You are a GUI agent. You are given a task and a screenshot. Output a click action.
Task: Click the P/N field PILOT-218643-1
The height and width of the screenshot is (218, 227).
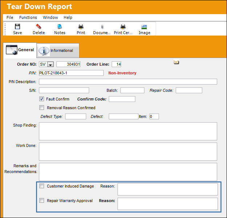tap(71, 73)
